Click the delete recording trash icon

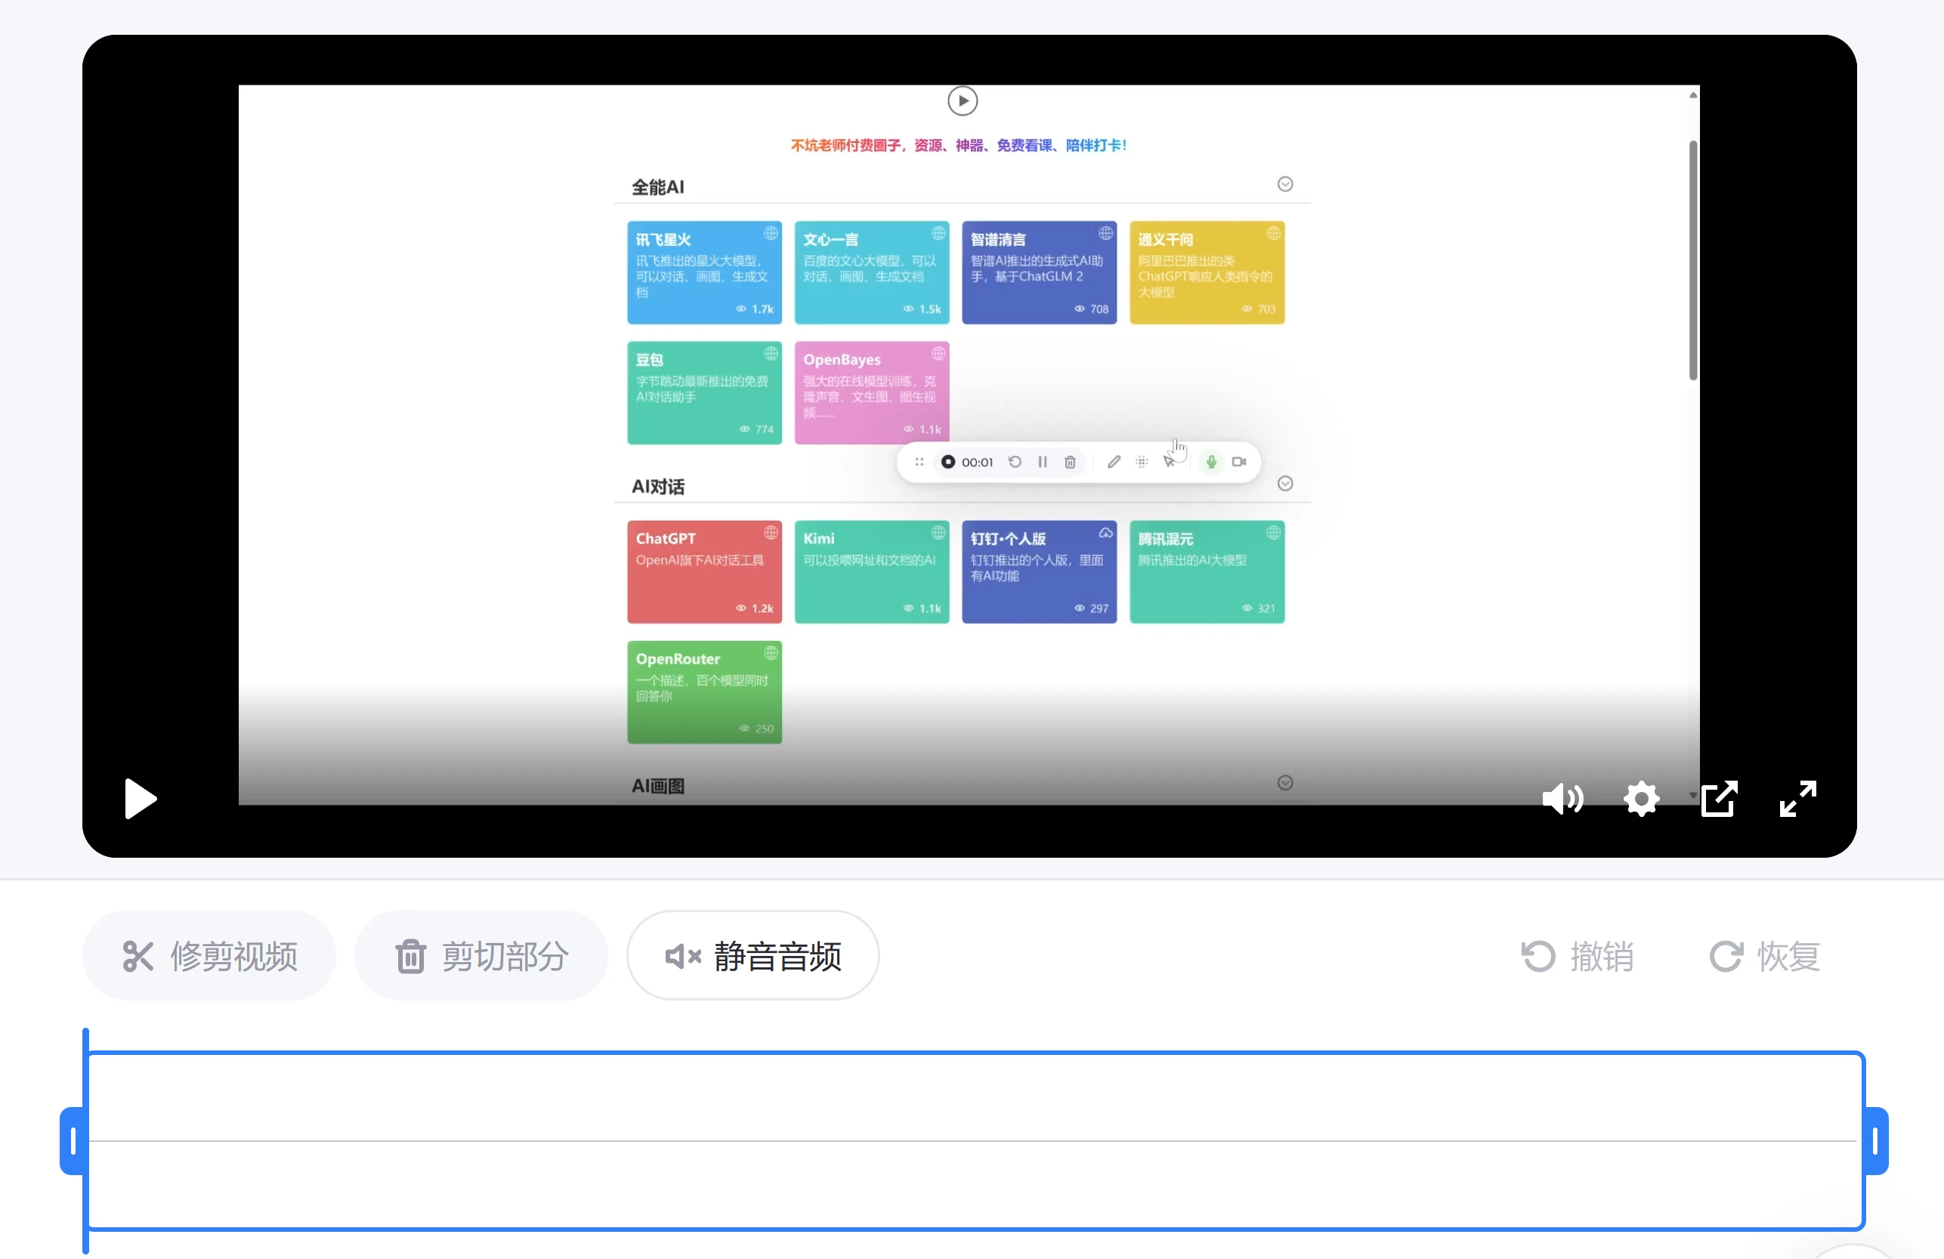point(1070,462)
